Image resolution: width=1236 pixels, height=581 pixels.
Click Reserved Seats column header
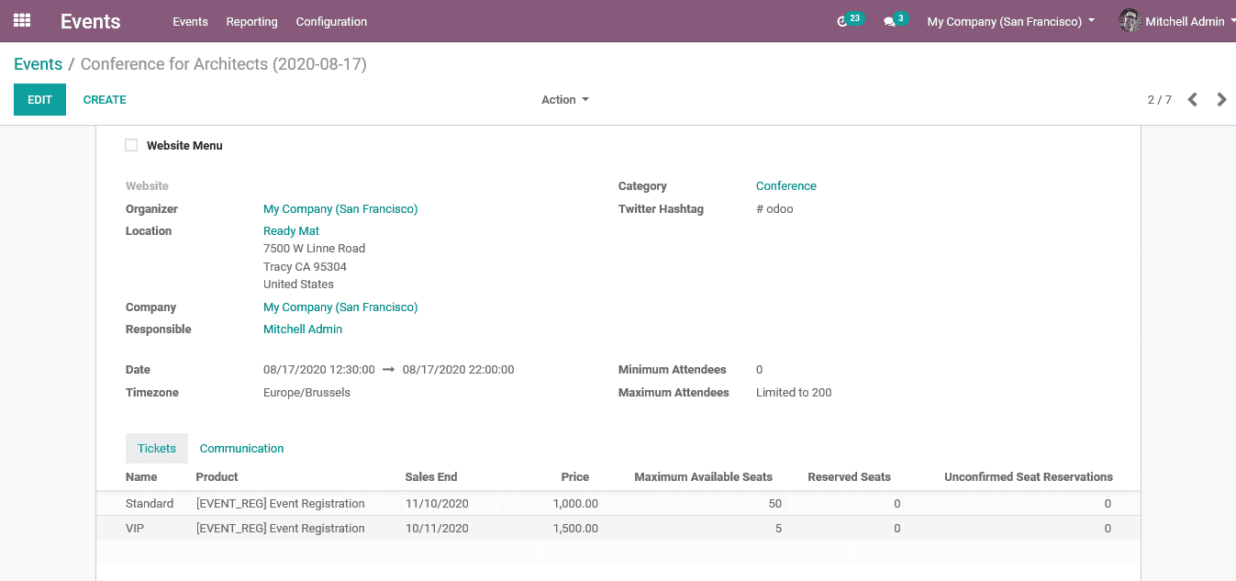click(849, 477)
